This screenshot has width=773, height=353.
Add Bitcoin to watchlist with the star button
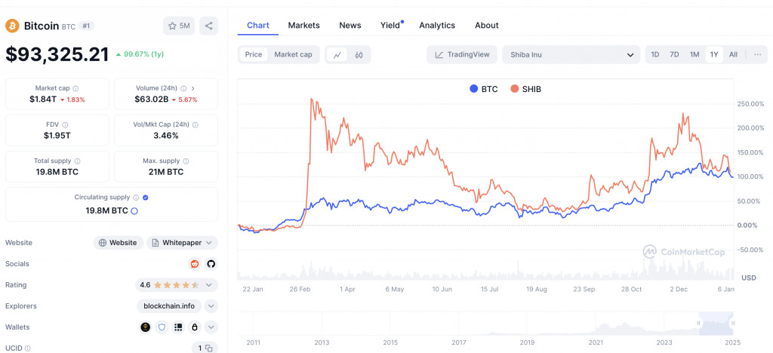click(x=179, y=26)
